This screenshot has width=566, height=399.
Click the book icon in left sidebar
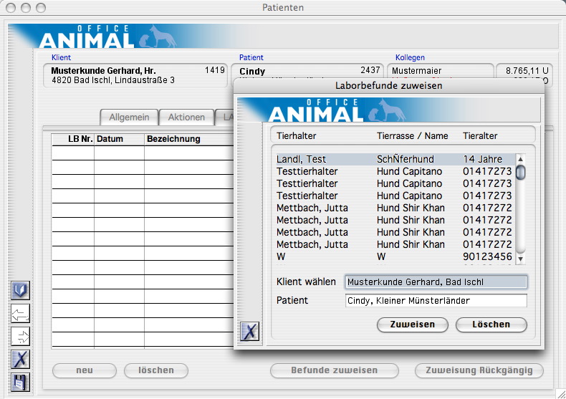pos(21,290)
